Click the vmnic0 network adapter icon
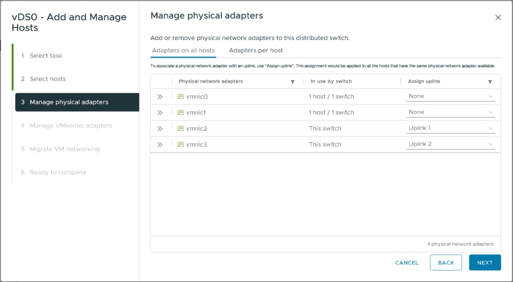 click(x=181, y=96)
